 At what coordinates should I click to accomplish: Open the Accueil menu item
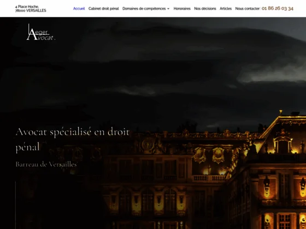coord(79,9)
